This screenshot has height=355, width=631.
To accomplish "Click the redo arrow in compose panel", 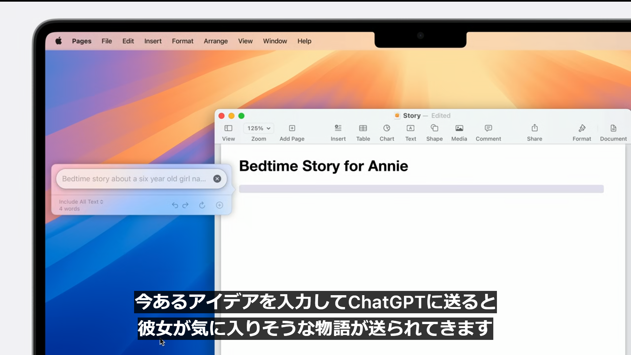I will coord(186,205).
